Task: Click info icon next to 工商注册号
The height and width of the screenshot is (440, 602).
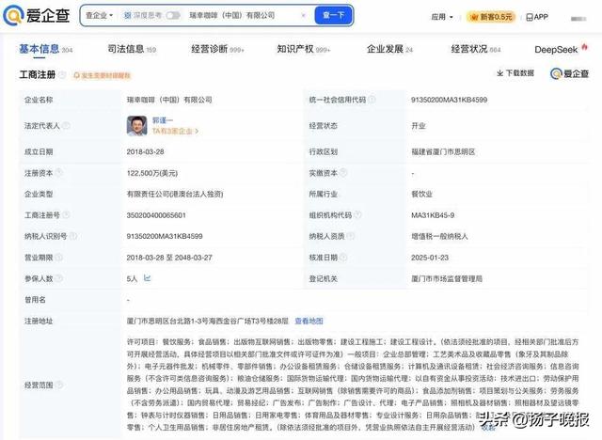Action: pyautogui.click(x=67, y=214)
